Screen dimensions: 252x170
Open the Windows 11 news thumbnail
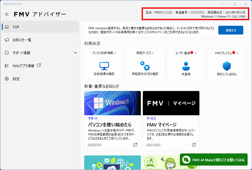(x=113, y=103)
